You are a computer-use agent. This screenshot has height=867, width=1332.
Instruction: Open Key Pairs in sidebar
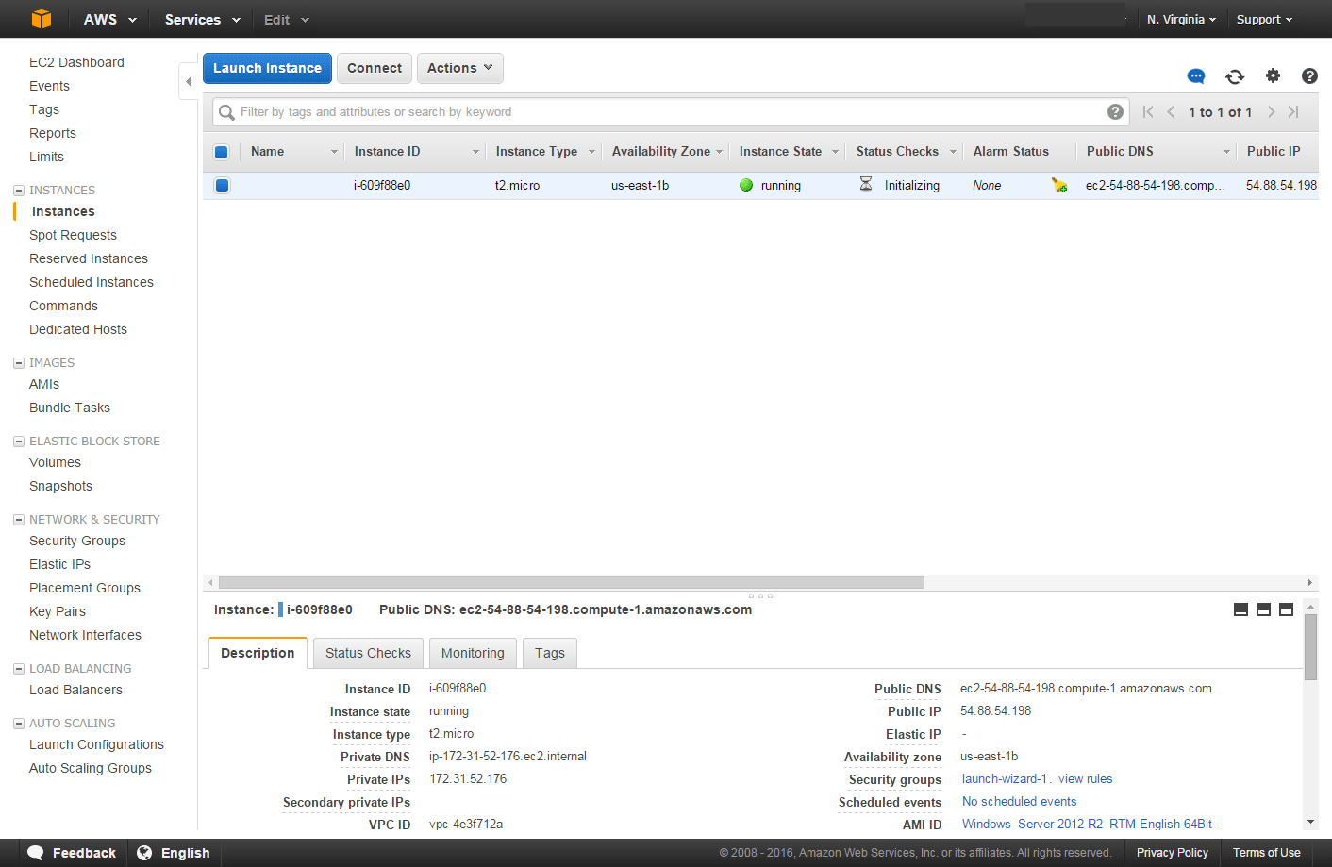tap(58, 611)
